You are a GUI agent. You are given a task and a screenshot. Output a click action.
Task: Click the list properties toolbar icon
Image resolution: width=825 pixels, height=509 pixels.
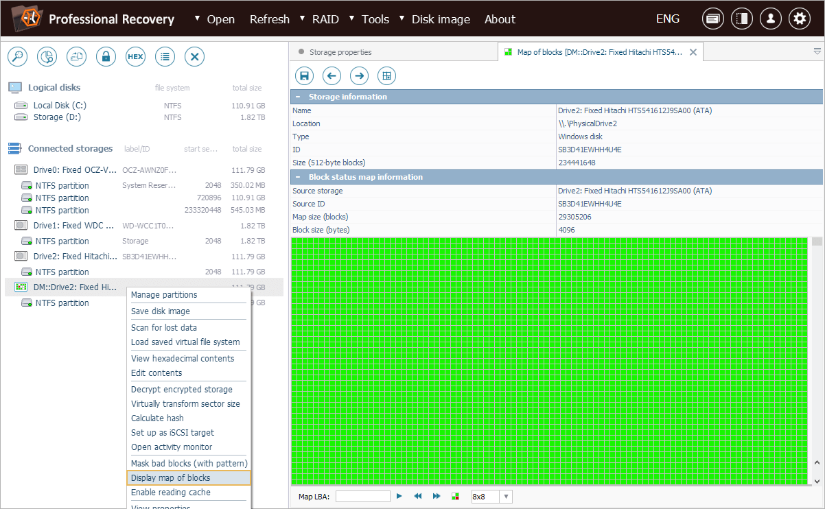coord(165,57)
